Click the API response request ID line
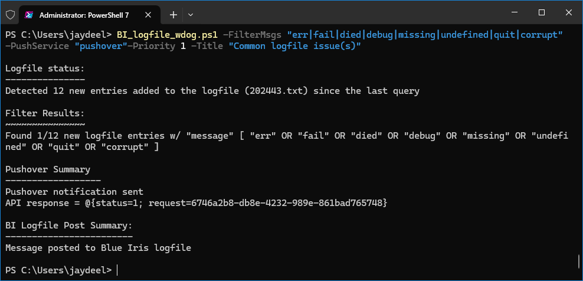Screen dimensions: 583x281 [x=196, y=203]
